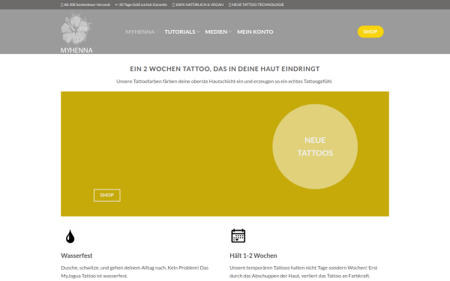Click the heading 'EIN 2 WOCHEN TATTOO, DAS IN DEINE HAUT EINDRINGT'
This screenshot has width=450, height=281.
click(x=225, y=69)
